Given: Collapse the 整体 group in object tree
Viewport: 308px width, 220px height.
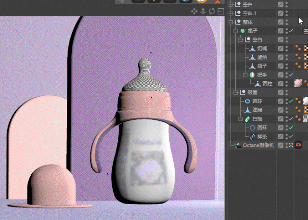Looking at the screenshot, I should click(x=231, y=22).
